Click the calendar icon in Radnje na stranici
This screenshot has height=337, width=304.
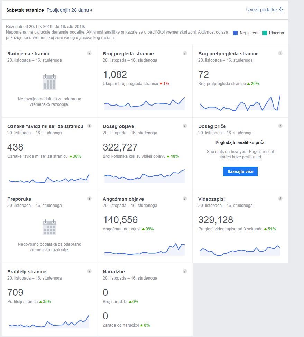click(49, 82)
